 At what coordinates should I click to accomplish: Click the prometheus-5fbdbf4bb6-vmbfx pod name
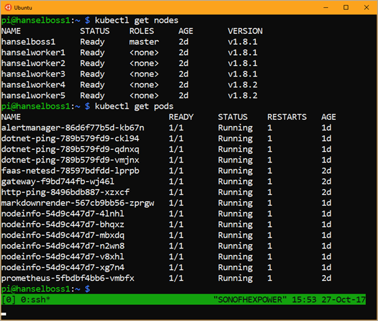pos(68,278)
